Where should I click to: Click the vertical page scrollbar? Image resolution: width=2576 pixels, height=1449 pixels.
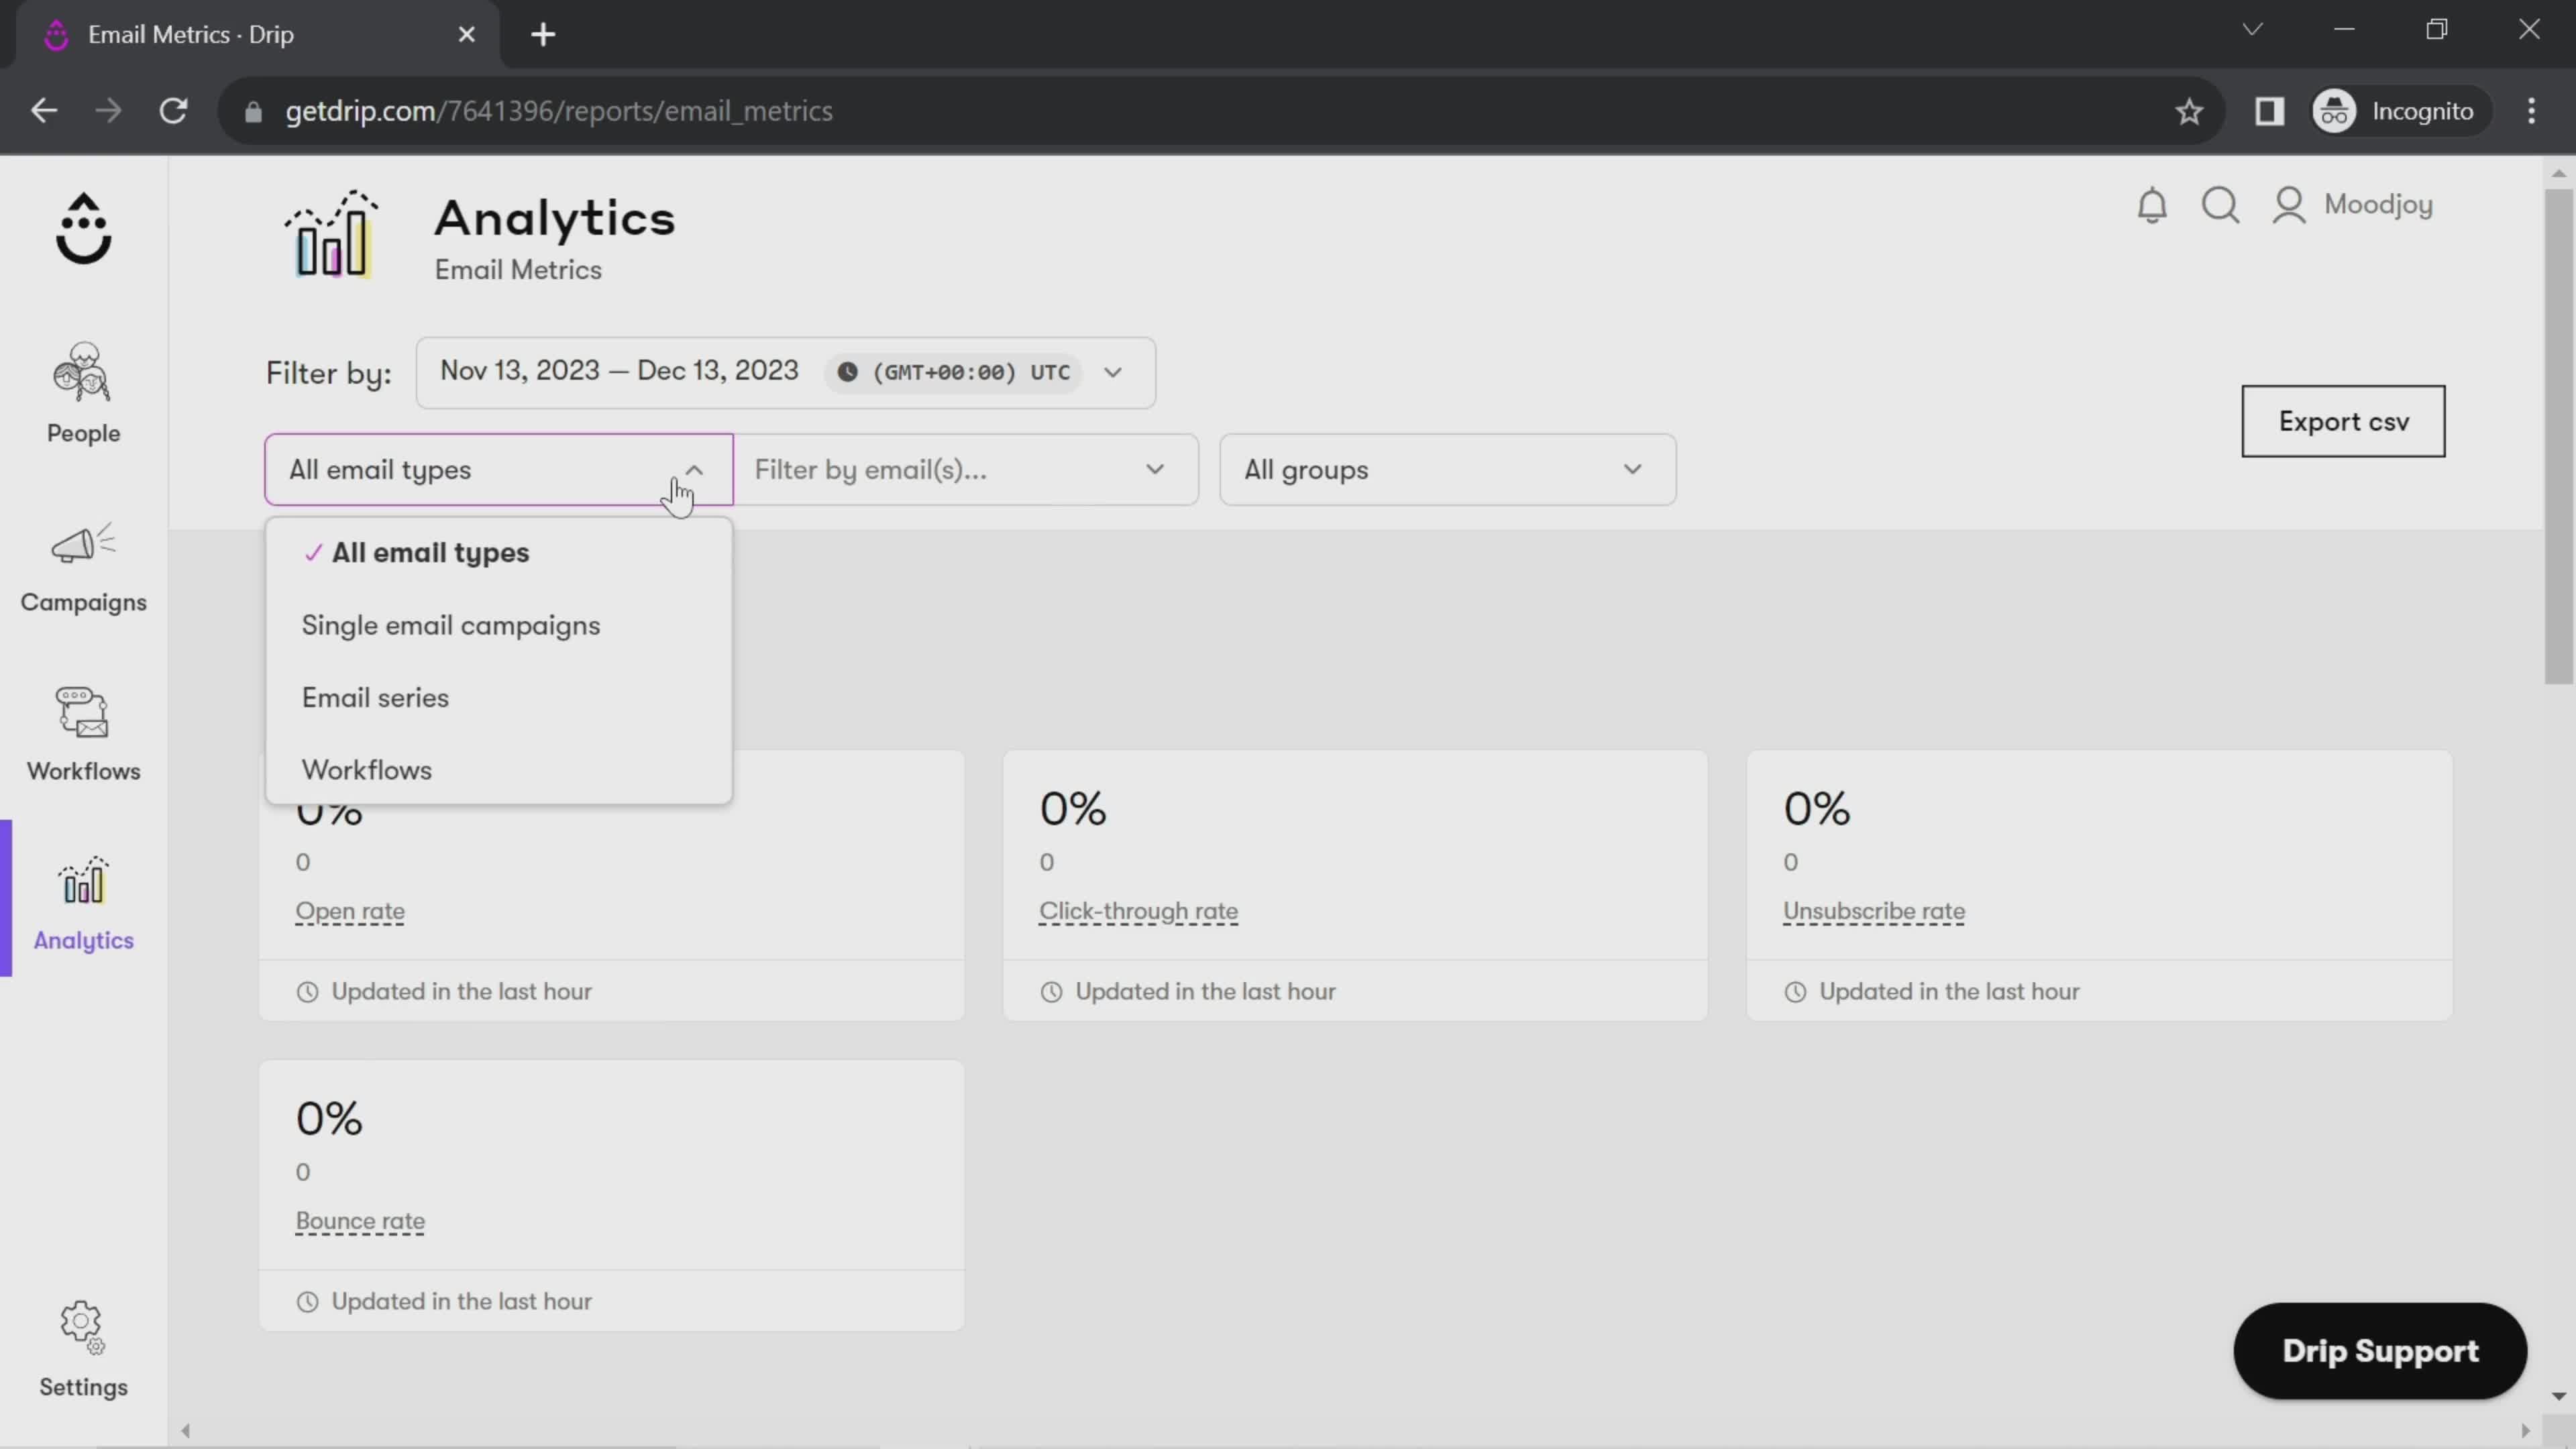click(x=2558, y=436)
